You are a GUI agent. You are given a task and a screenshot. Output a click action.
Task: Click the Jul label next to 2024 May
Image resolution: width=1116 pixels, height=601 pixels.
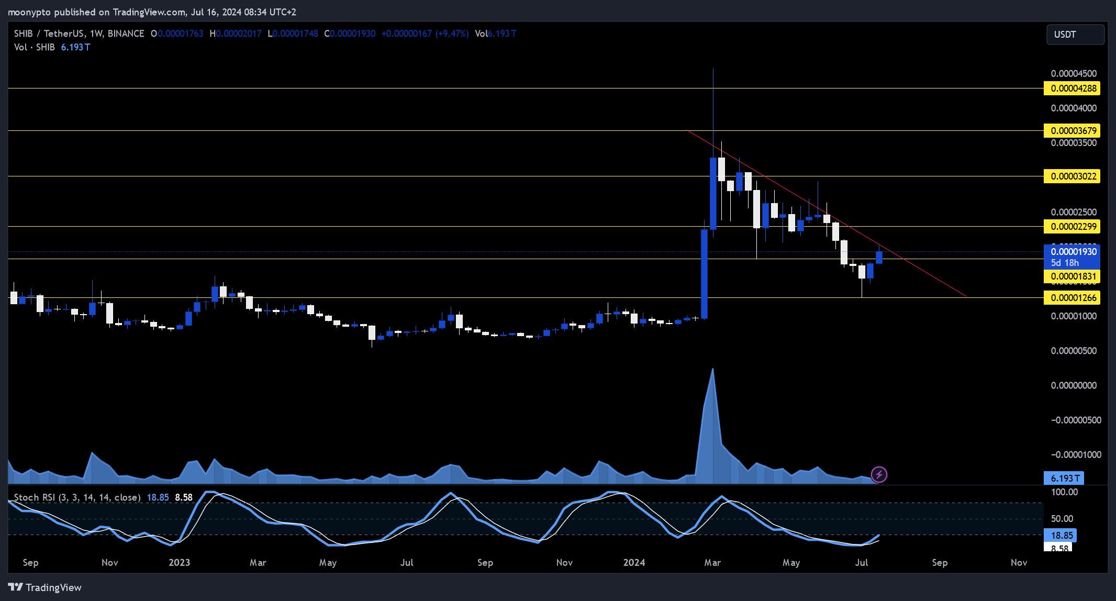click(862, 563)
